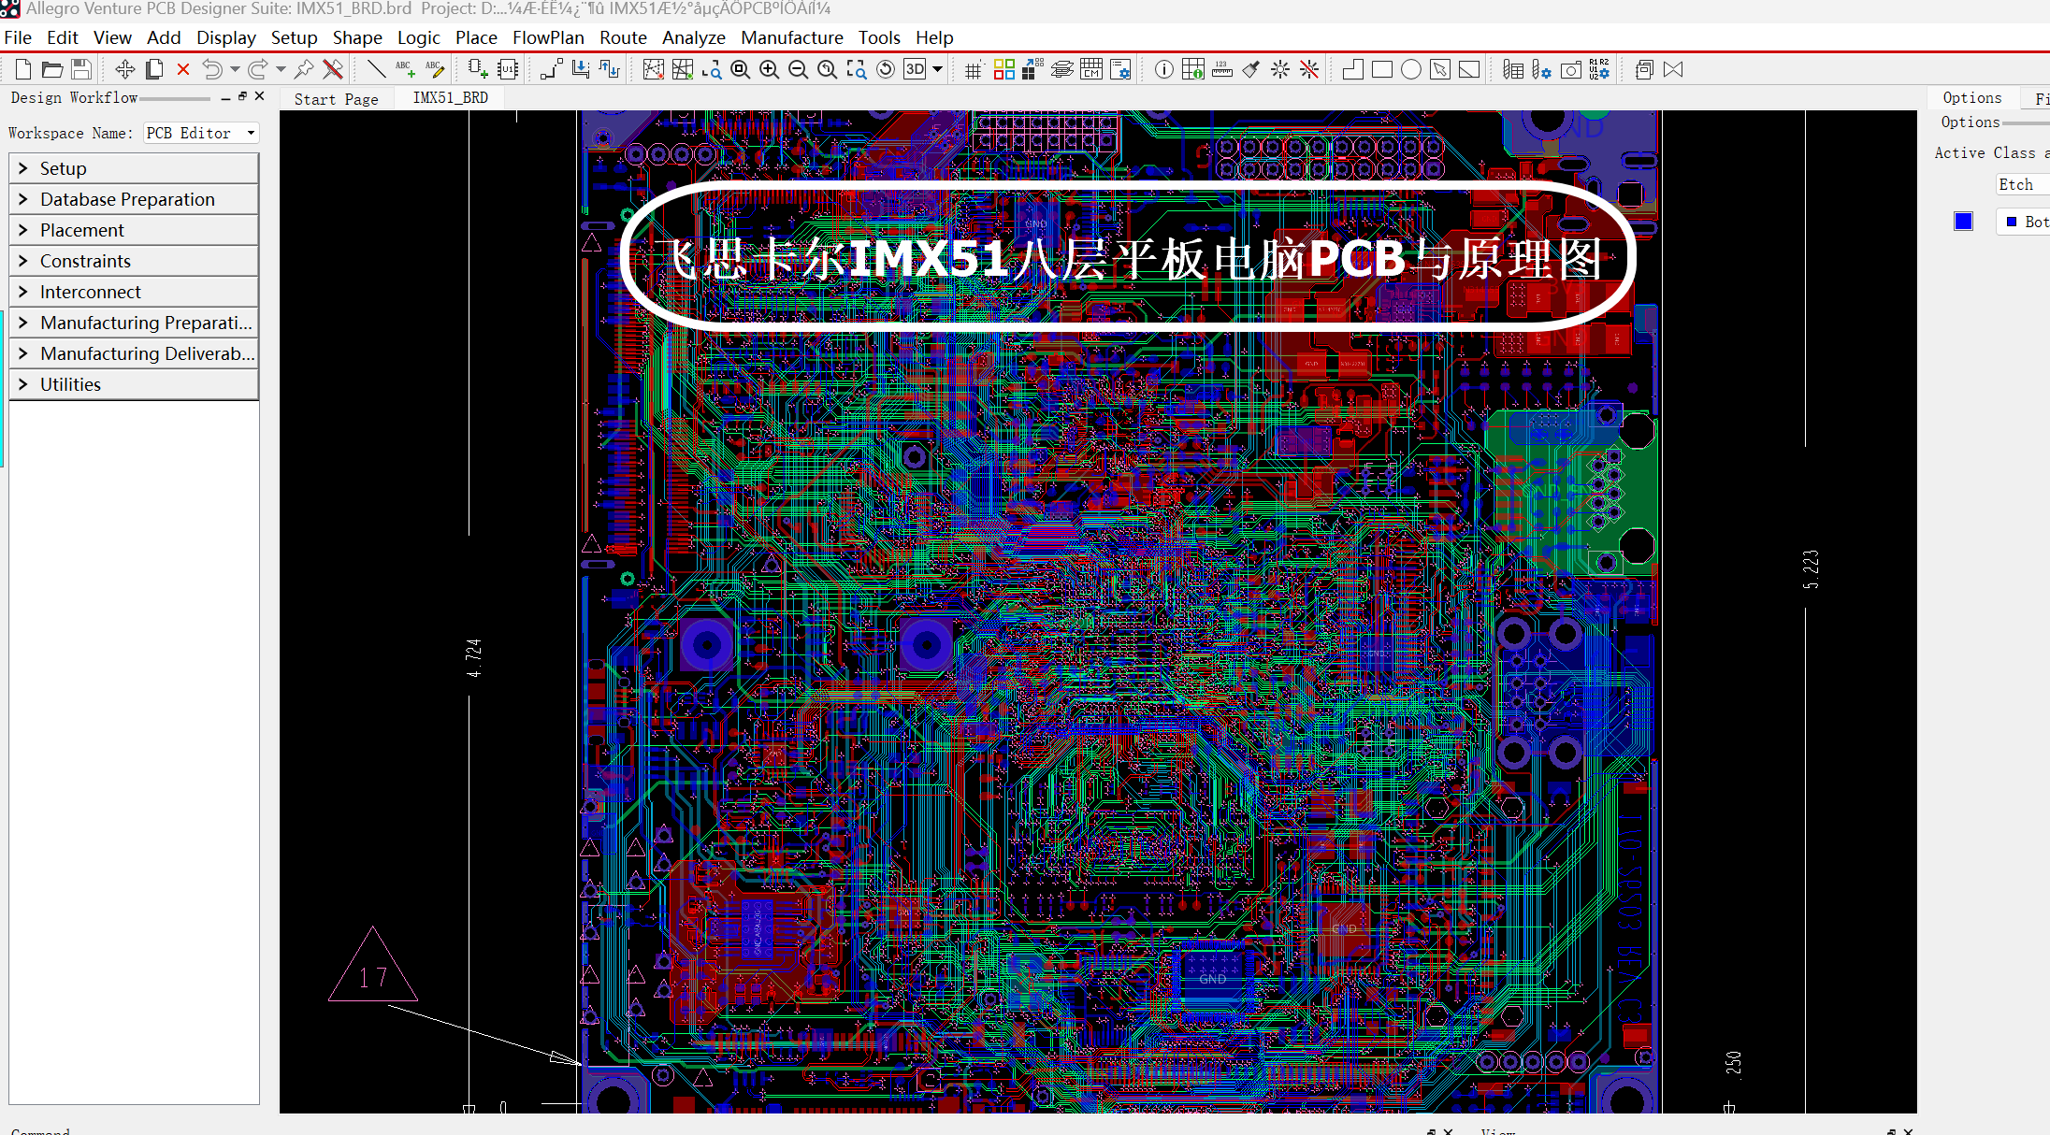The width and height of the screenshot is (2050, 1135).
Task: Expand the Setup workflow section
Action: pos(134,168)
